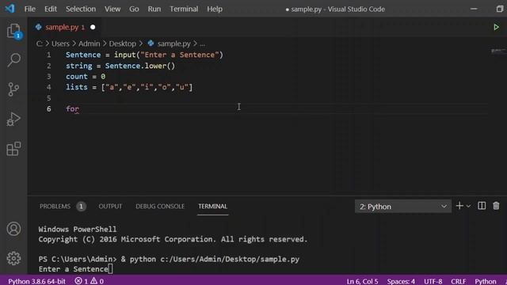Create a new terminal with the plus icon
Screen dimensions: 507x285
[x=459, y=206]
